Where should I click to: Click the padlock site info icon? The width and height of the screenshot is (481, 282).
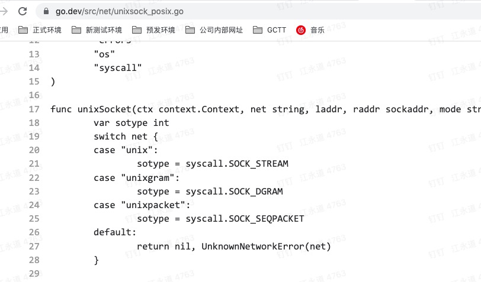(x=46, y=11)
